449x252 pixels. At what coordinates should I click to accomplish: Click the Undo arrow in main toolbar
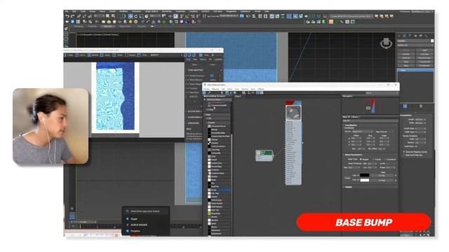point(67,16)
